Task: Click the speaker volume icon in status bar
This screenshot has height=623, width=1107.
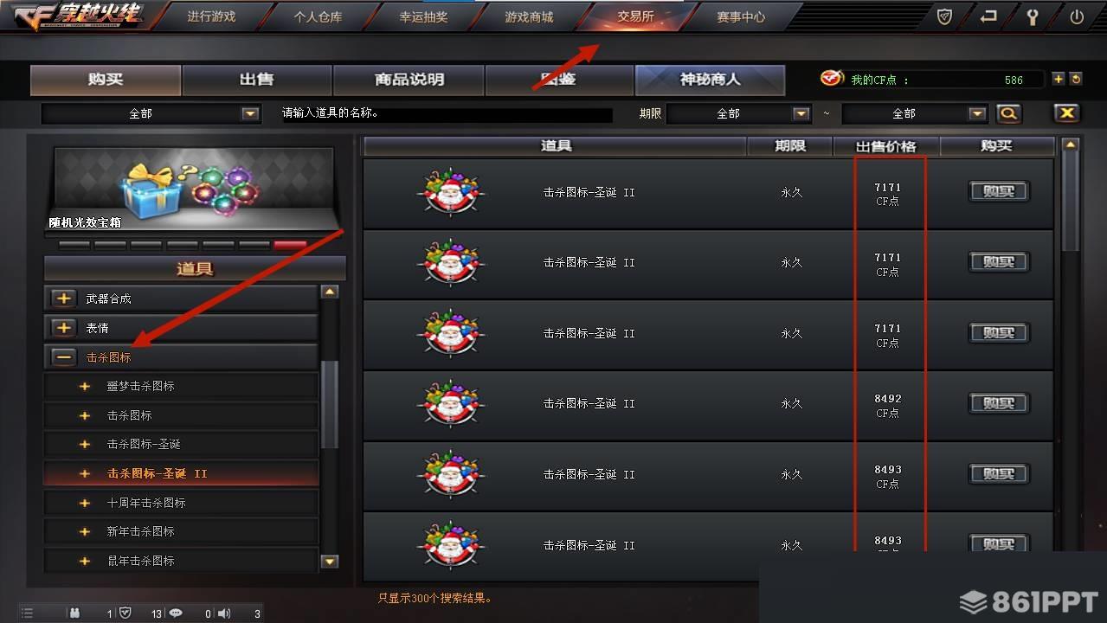Action: tap(224, 613)
